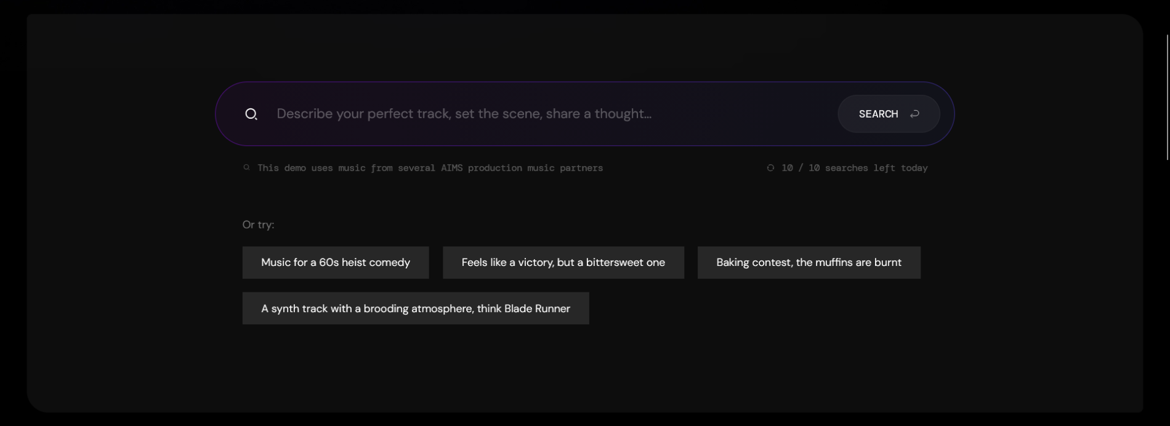Click the tiny magnifier icon before demo note
1170x426 pixels.
click(x=246, y=167)
